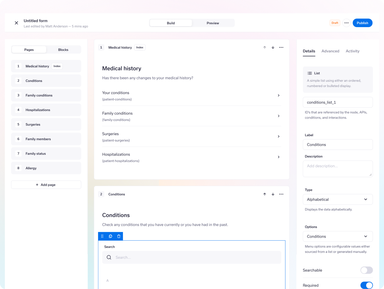This screenshot has width=384, height=289.
Task: Turn off the Required toggle
Action: point(366,285)
